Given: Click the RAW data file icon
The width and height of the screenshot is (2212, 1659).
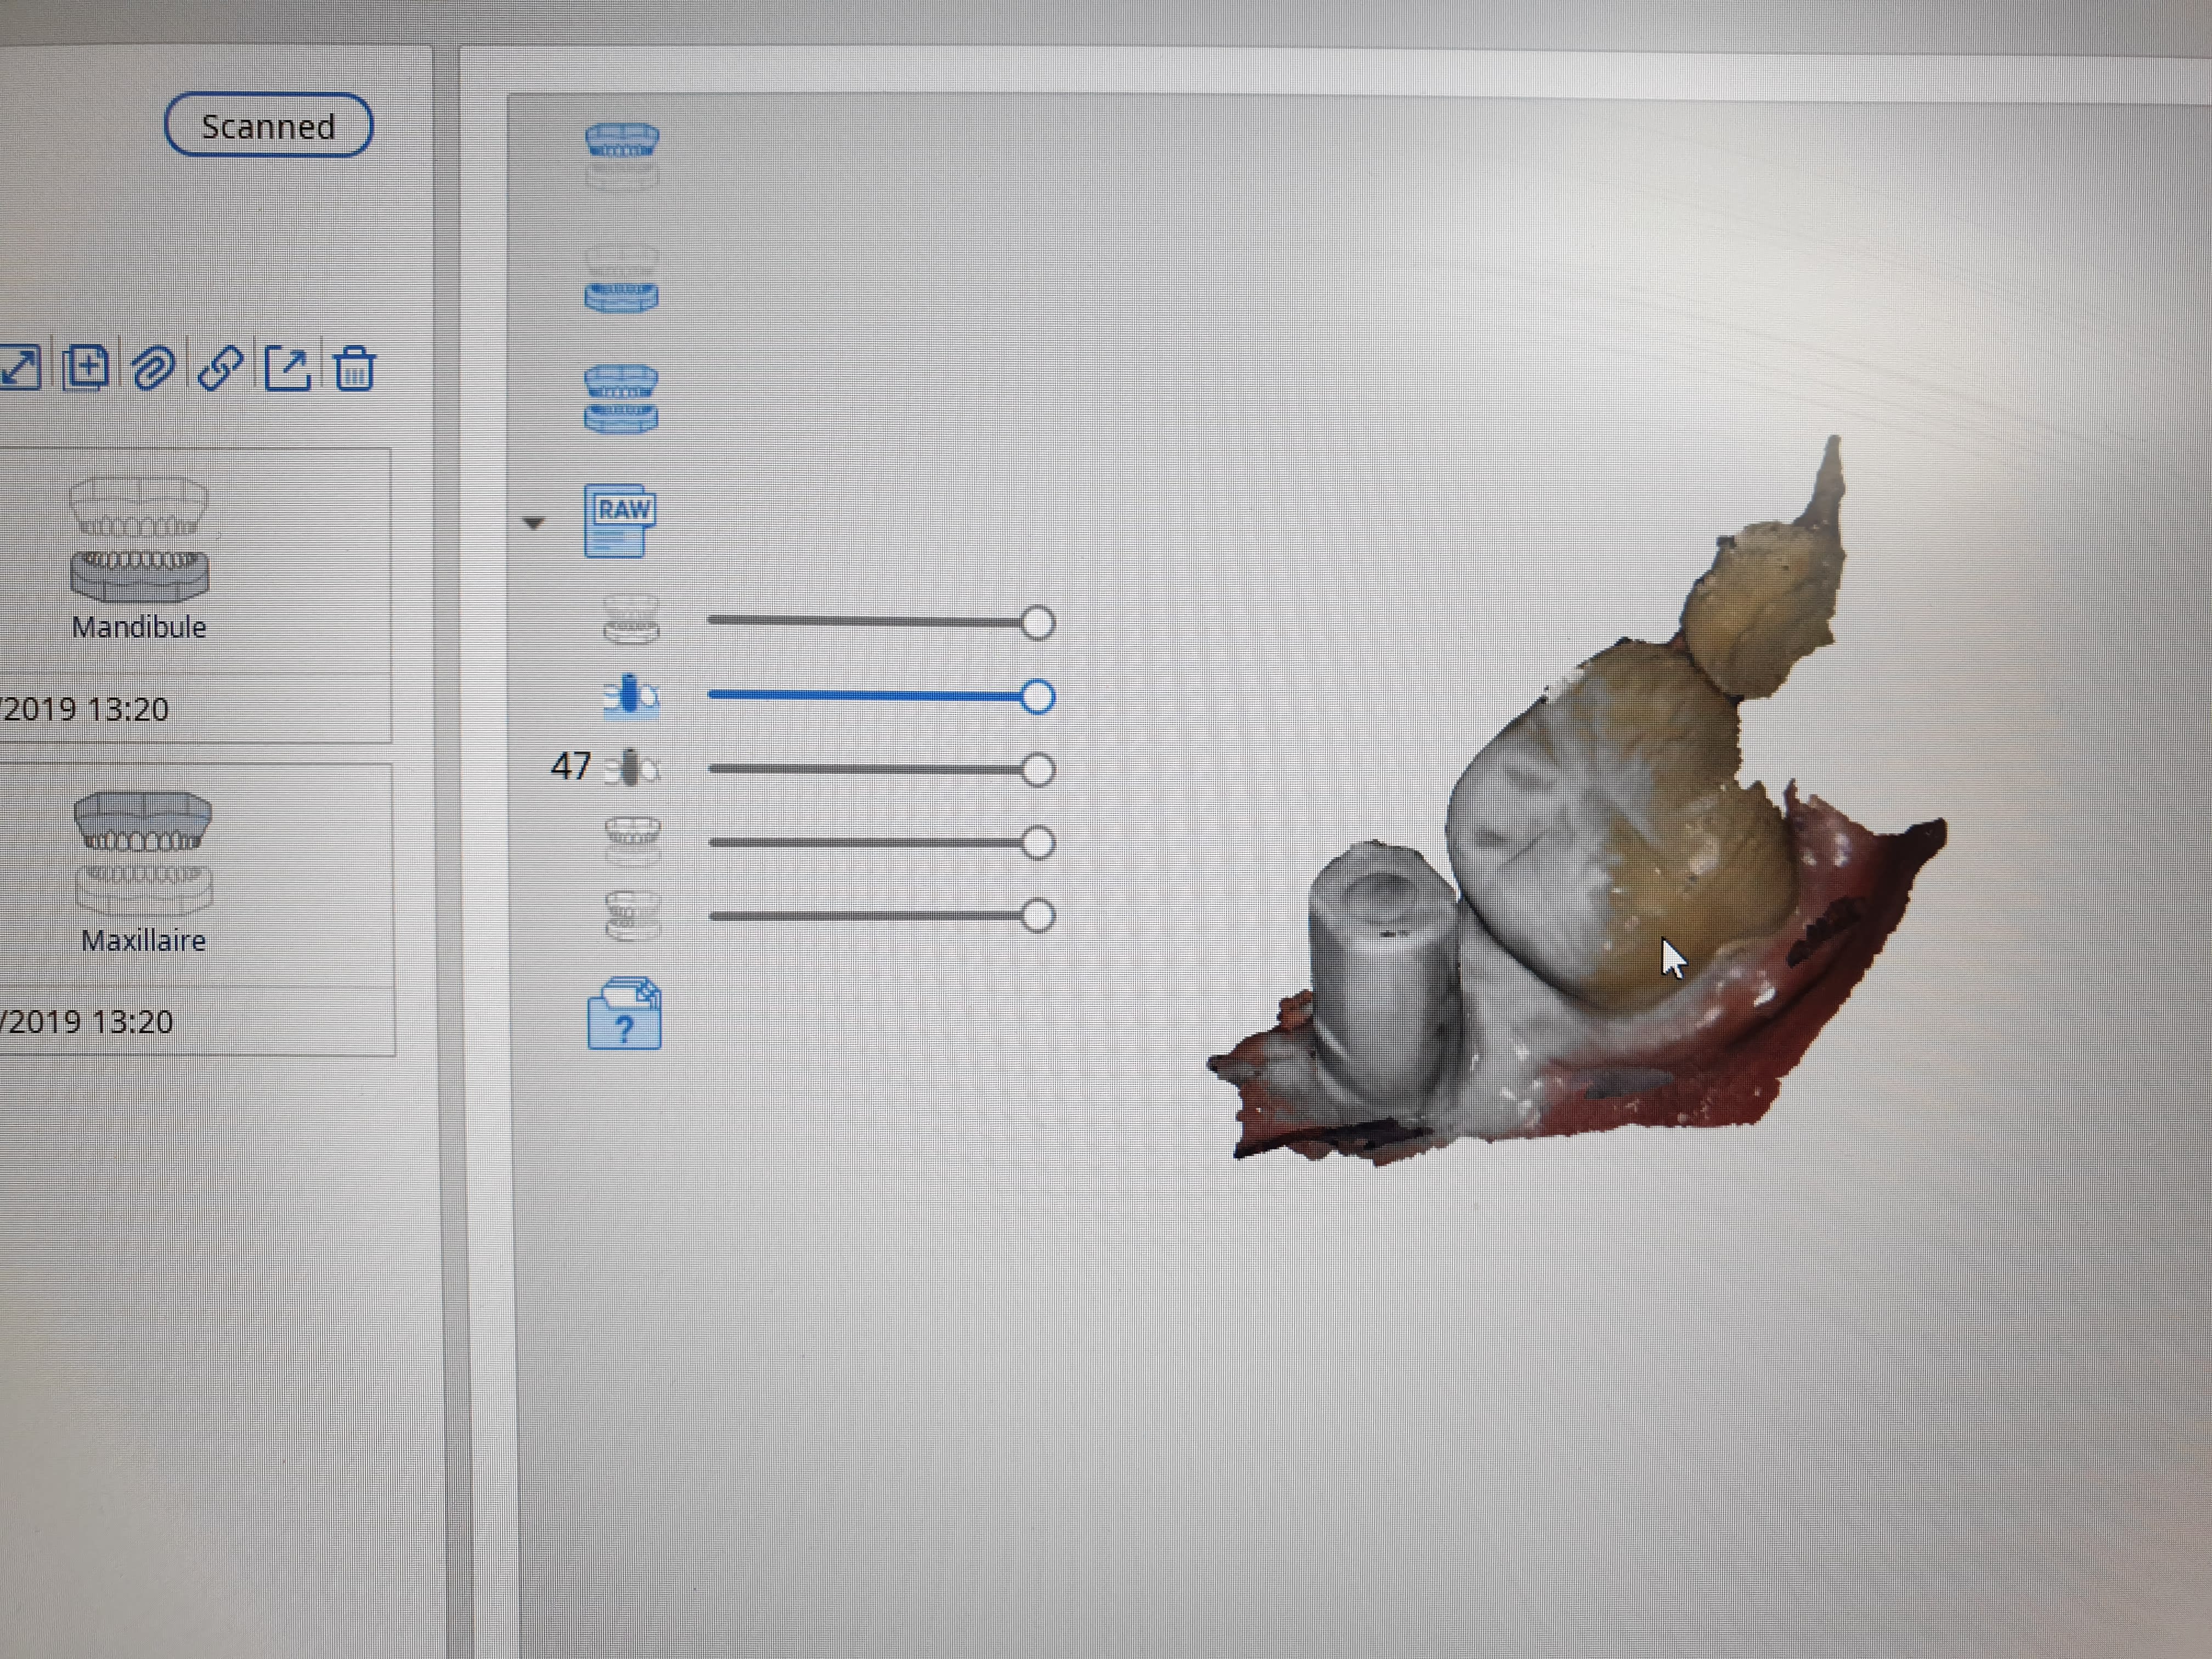Looking at the screenshot, I should (x=621, y=521).
